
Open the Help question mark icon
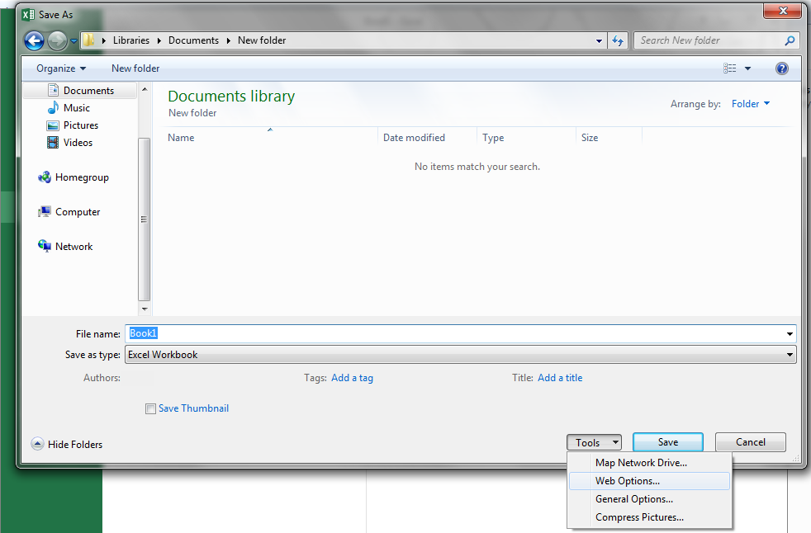tap(781, 68)
